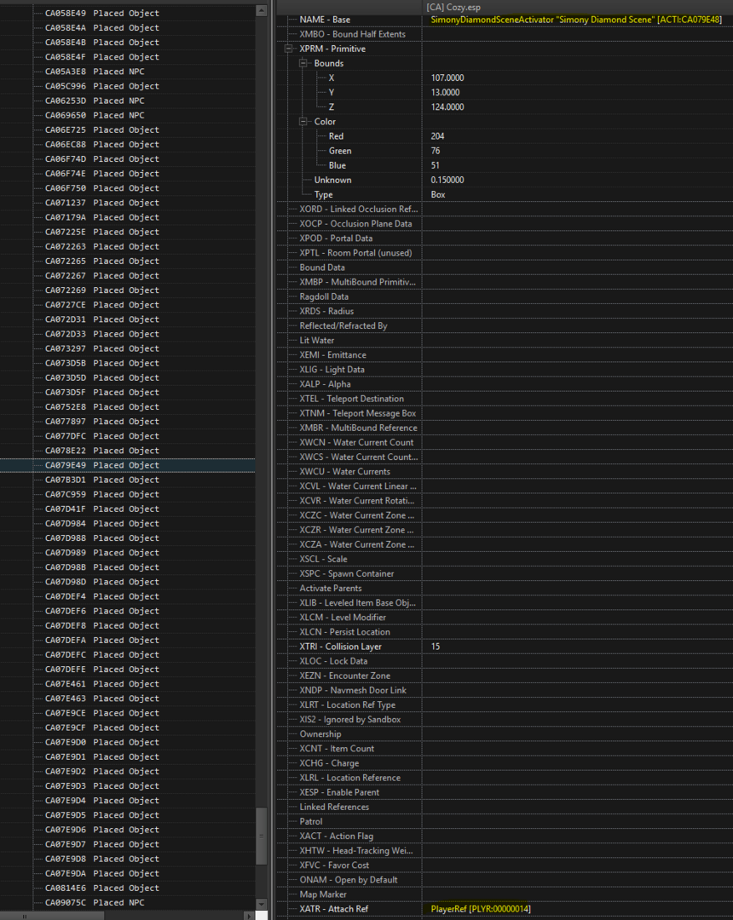Click Unknown value 0.150000
The image size is (733, 920).
(447, 180)
